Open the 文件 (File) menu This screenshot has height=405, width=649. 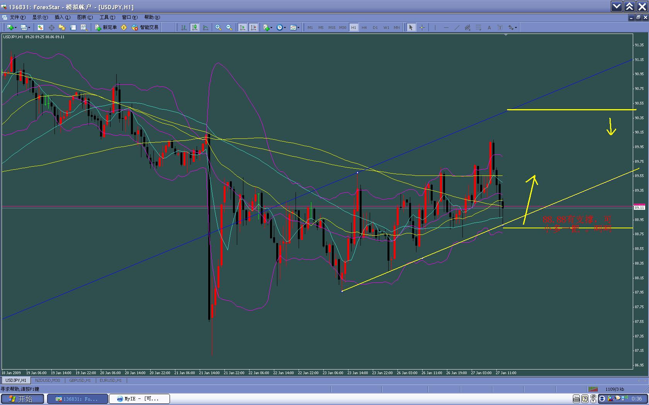point(18,17)
